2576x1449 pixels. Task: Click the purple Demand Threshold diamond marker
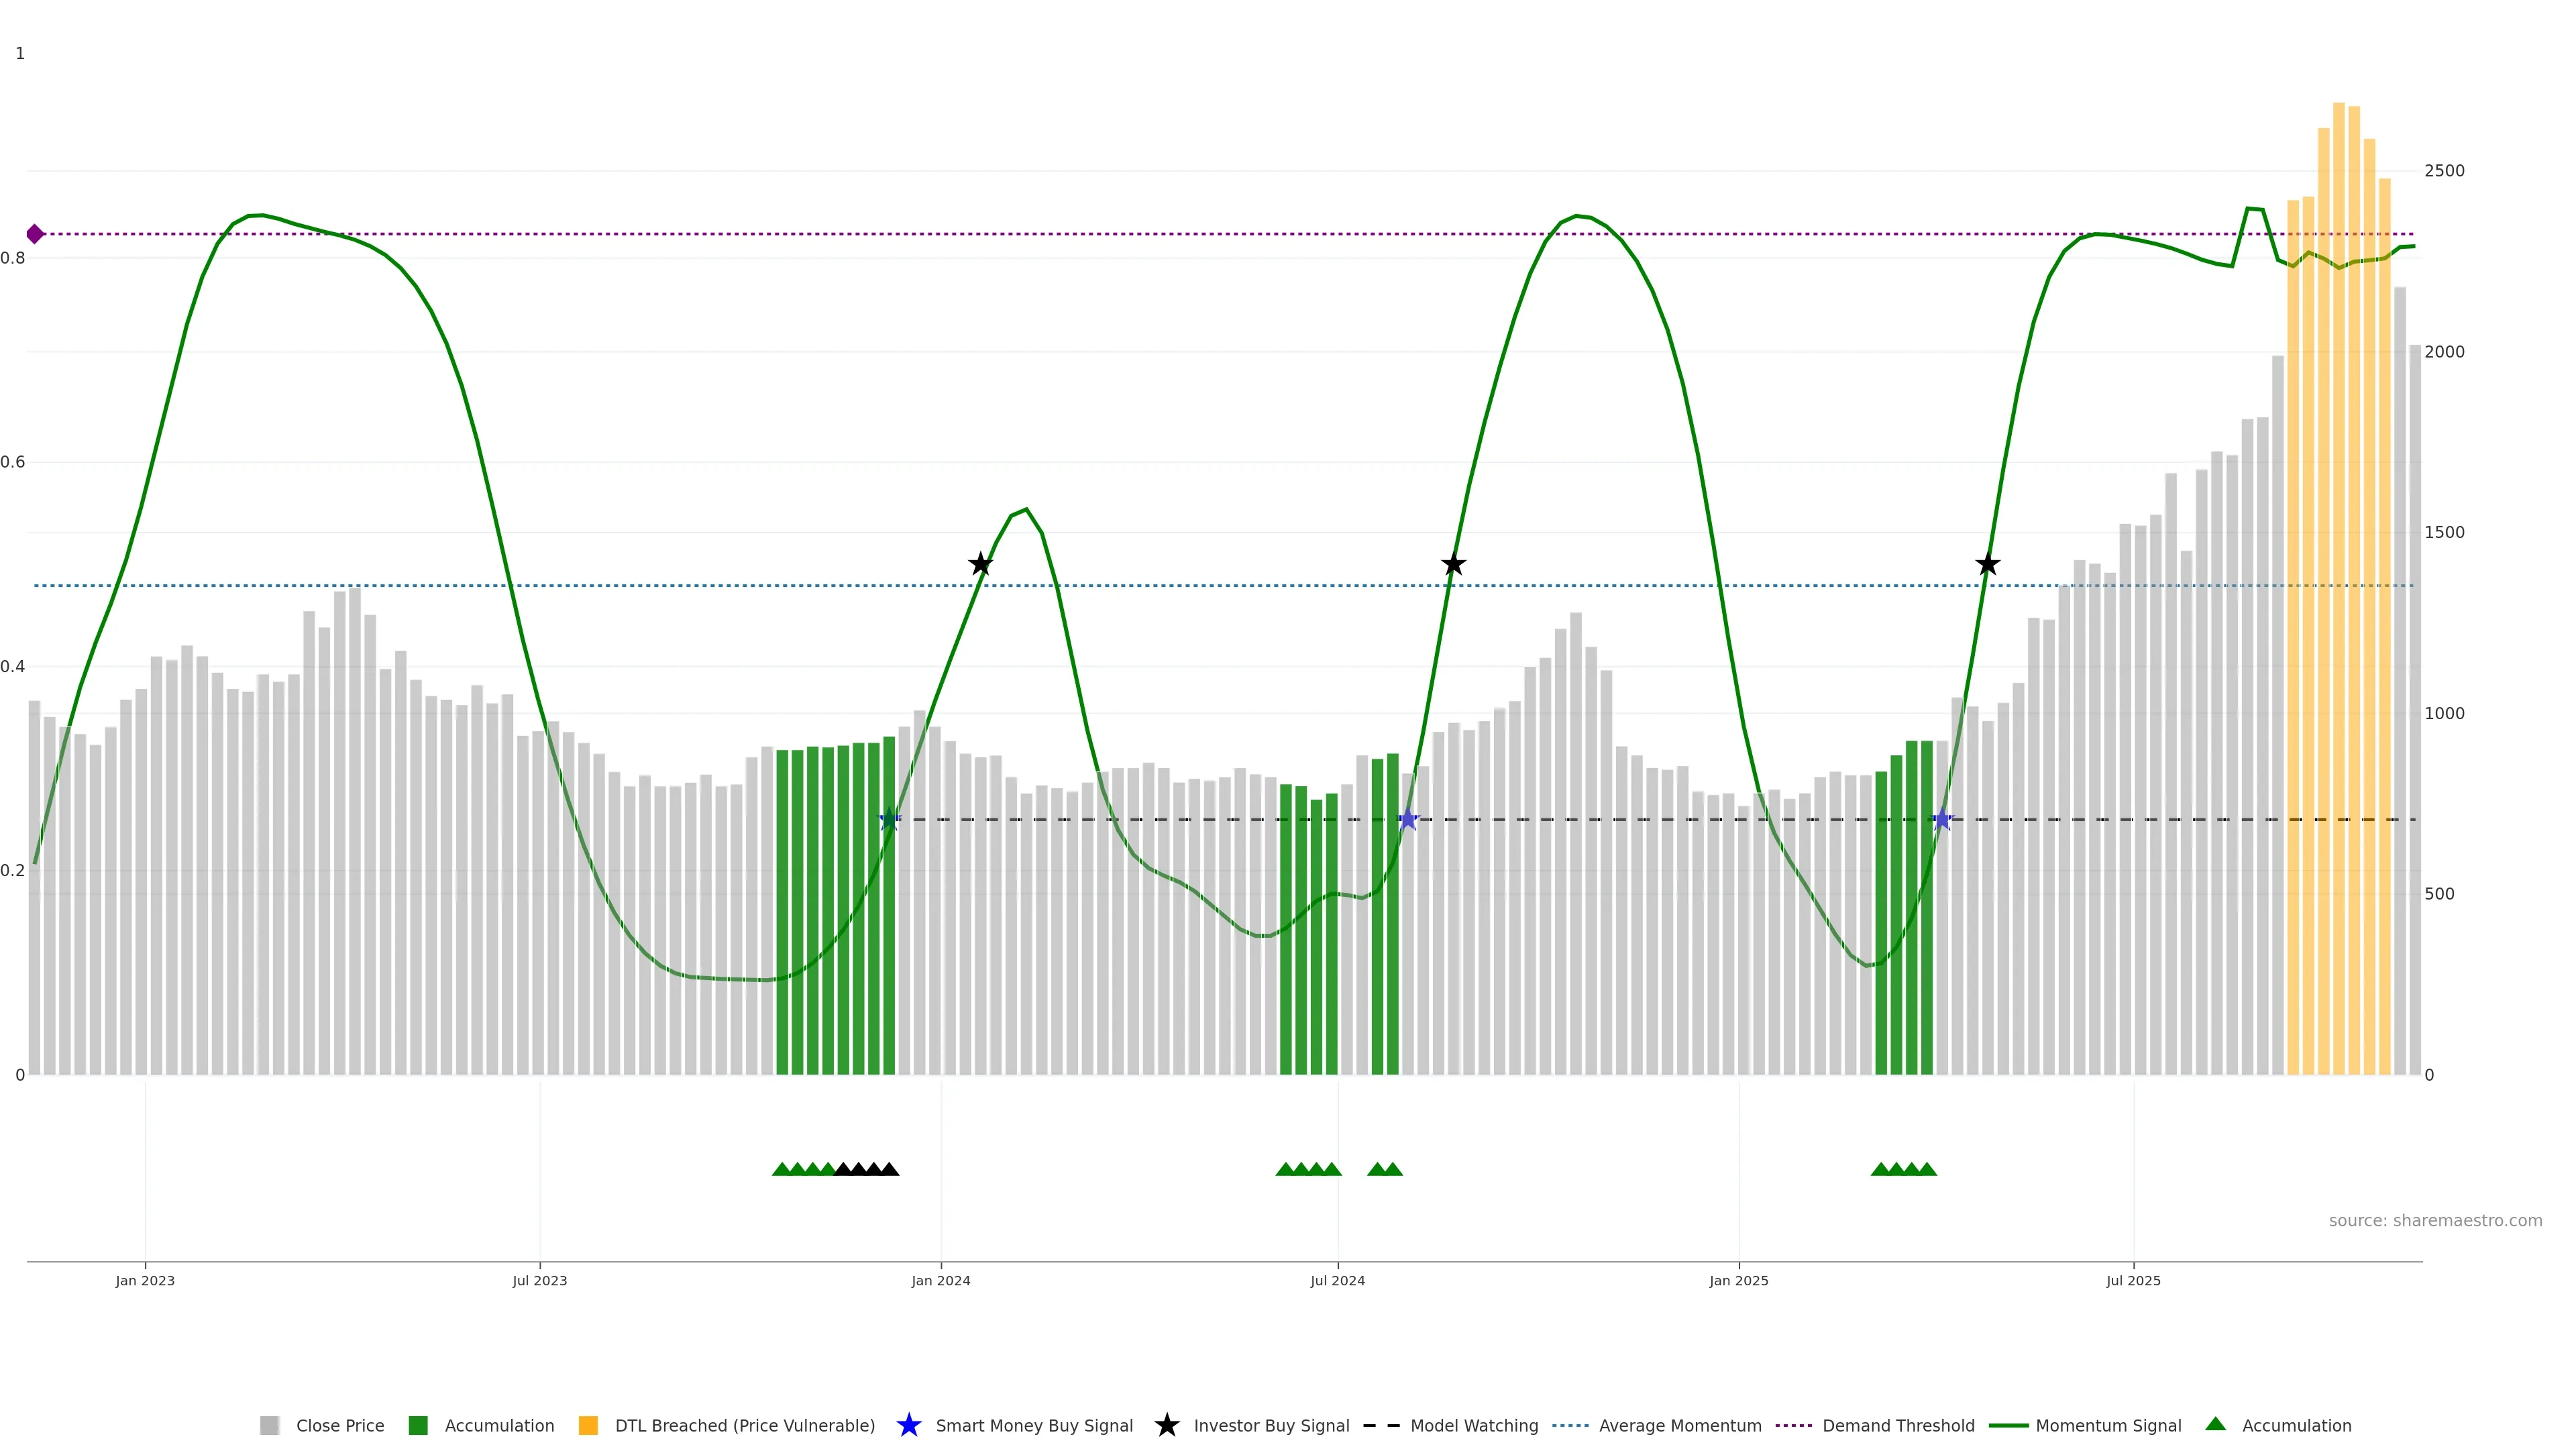(35, 234)
